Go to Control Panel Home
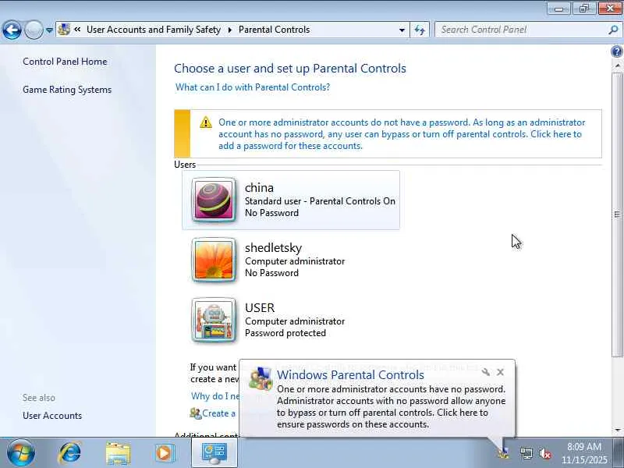Image resolution: width=624 pixels, height=468 pixels. [65, 62]
